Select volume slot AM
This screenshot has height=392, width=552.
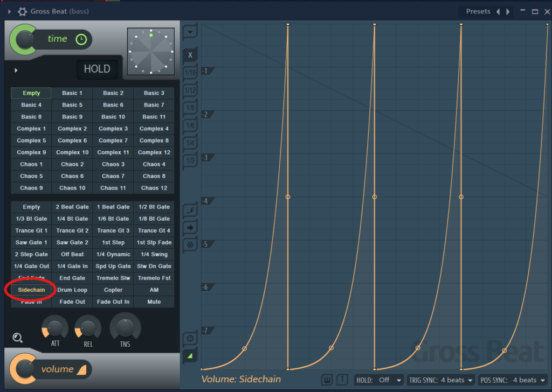pyautogui.click(x=154, y=290)
